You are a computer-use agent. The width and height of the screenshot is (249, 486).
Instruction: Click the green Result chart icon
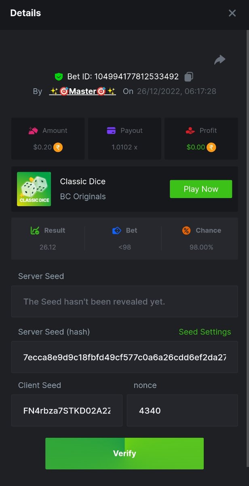point(35,230)
